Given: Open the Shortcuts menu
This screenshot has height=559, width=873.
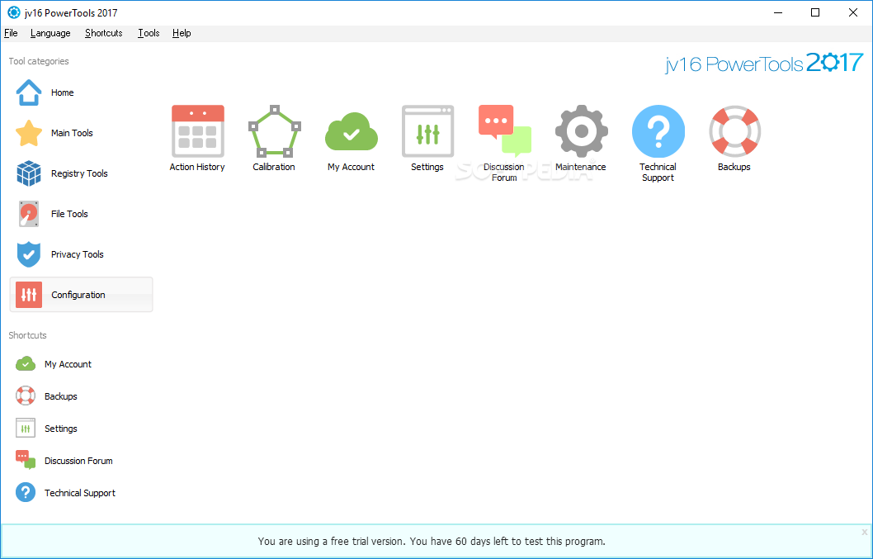Looking at the screenshot, I should pyautogui.click(x=104, y=33).
